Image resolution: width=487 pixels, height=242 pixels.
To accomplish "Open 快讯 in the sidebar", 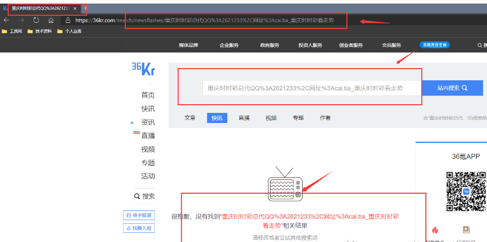I will click(x=148, y=109).
